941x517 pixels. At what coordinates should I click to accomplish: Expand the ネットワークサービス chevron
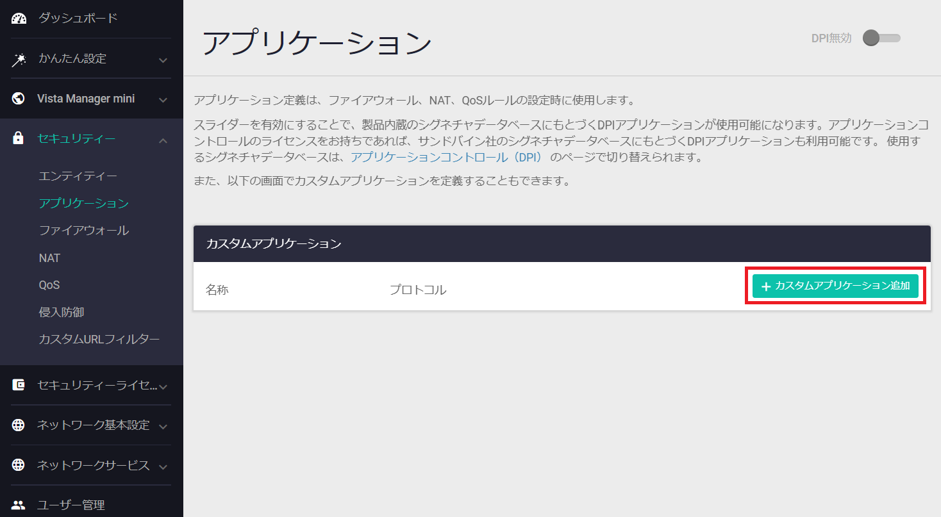163,466
